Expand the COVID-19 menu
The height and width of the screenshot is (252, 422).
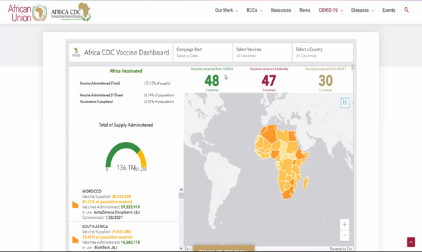click(331, 10)
